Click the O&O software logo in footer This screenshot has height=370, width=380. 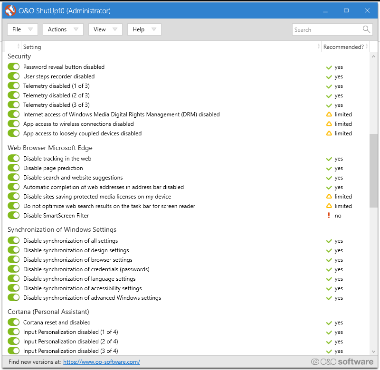342,361
